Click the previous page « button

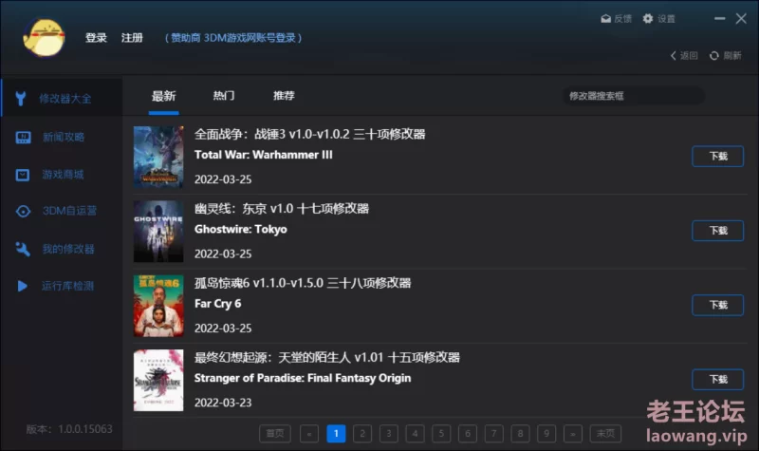click(x=309, y=434)
